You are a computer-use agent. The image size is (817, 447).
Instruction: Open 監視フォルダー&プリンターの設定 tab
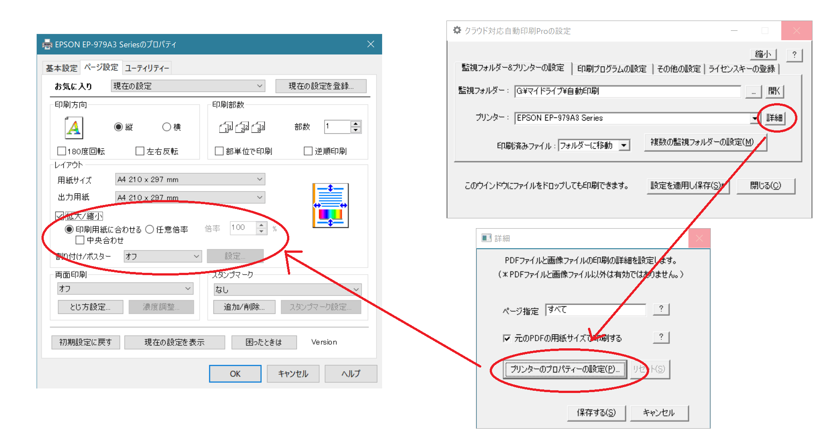pos(513,67)
